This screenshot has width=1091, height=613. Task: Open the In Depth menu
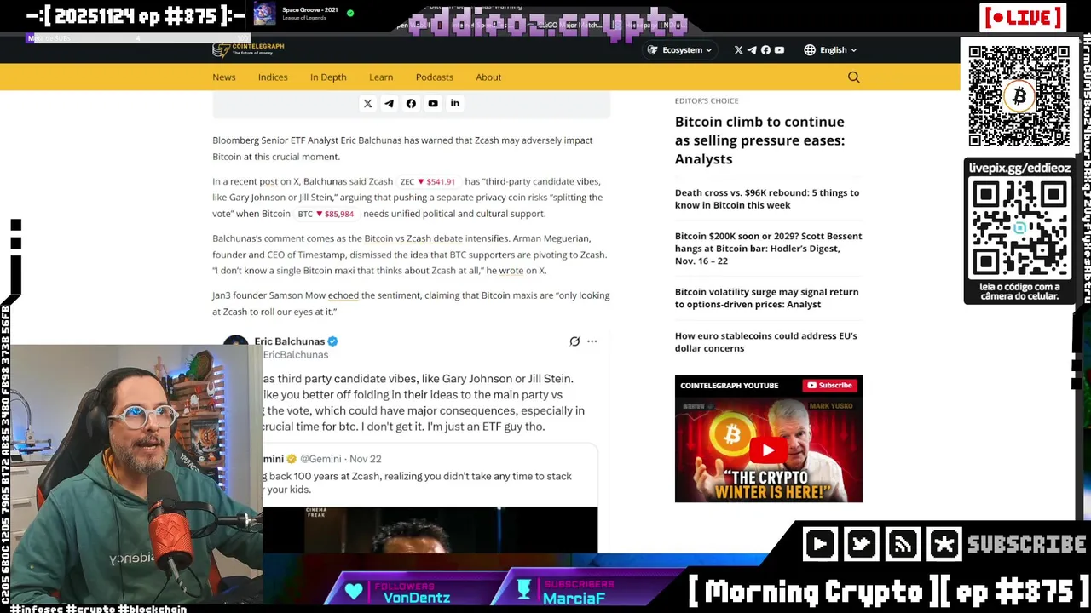tap(328, 77)
